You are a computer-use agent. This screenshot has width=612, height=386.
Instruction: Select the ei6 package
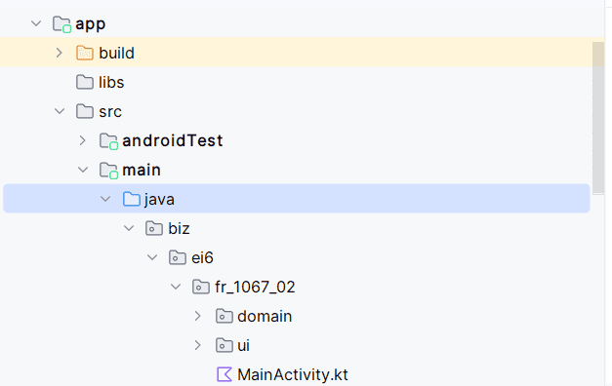[202, 257]
